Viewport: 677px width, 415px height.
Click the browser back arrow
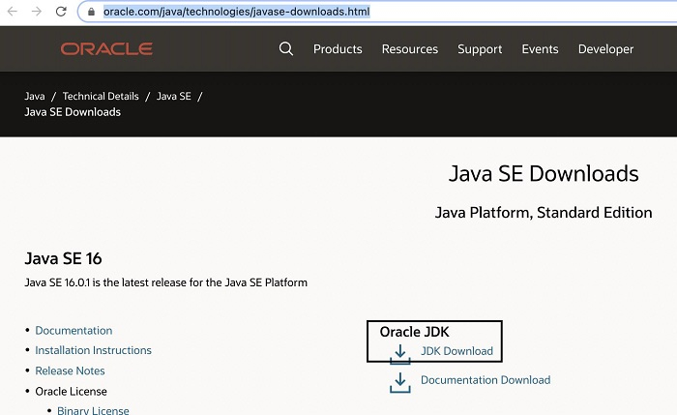tap(12, 12)
